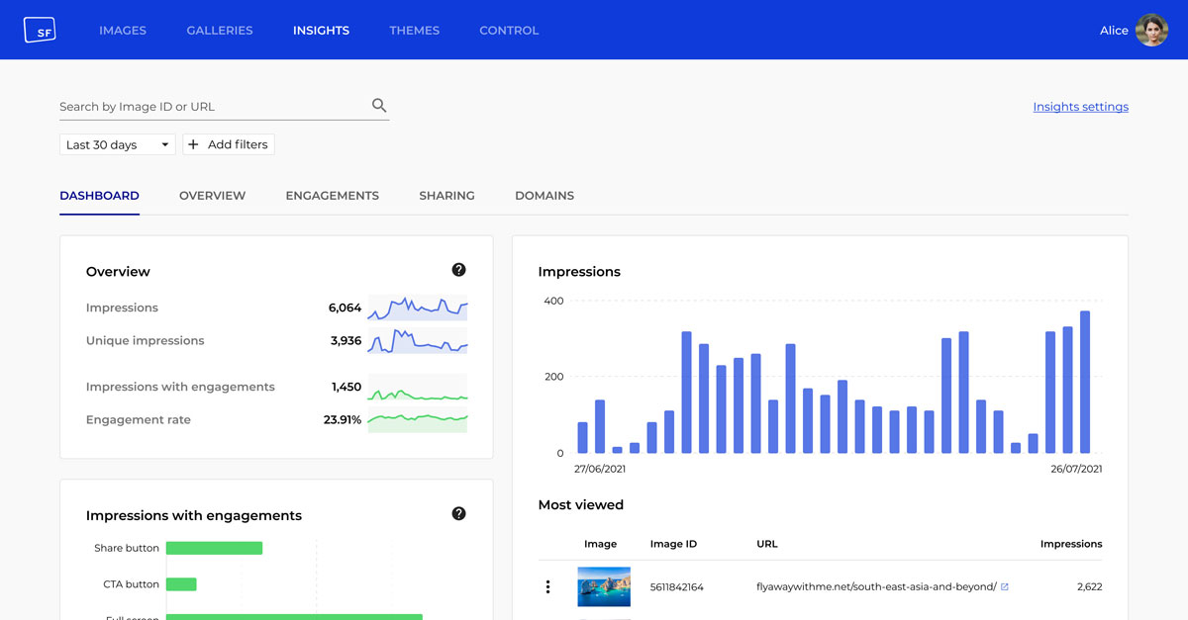Open the external link icon next to flyawaywithme.net URL
The width and height of the screenshot is (1188, 620).
(1005, 585)
